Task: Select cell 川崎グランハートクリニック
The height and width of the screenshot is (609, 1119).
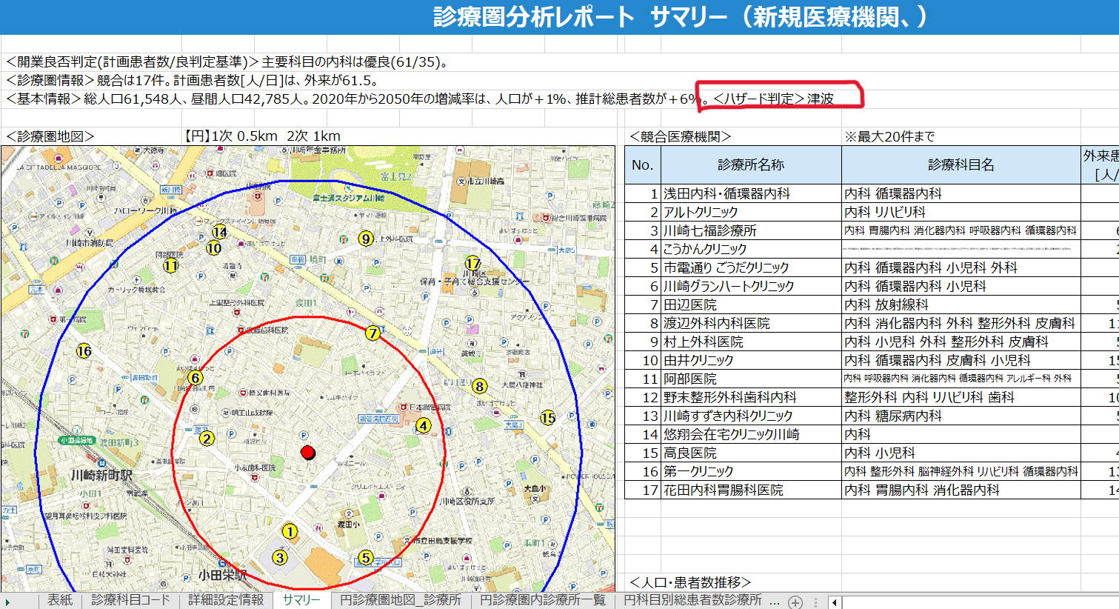Action: (751, 286)
